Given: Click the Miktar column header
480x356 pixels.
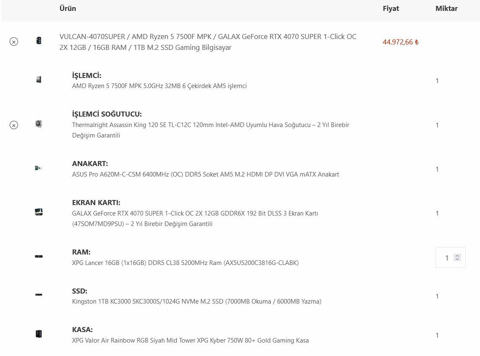Looking at the screenshot, I should click(x=446, y=8).
